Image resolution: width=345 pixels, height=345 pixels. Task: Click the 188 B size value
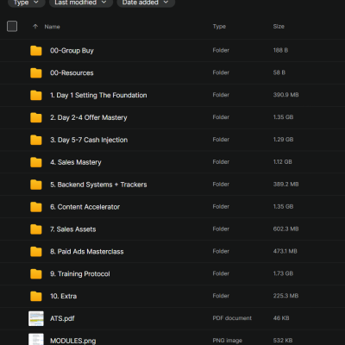[x=280, y=50]
